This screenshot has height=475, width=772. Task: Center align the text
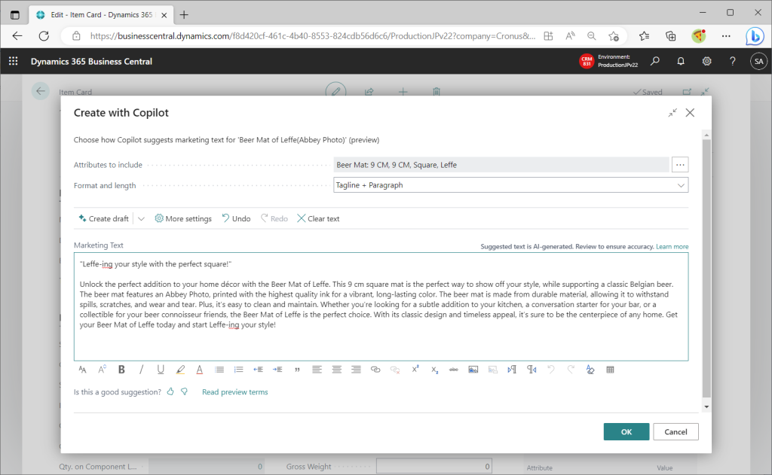(336, 370)
